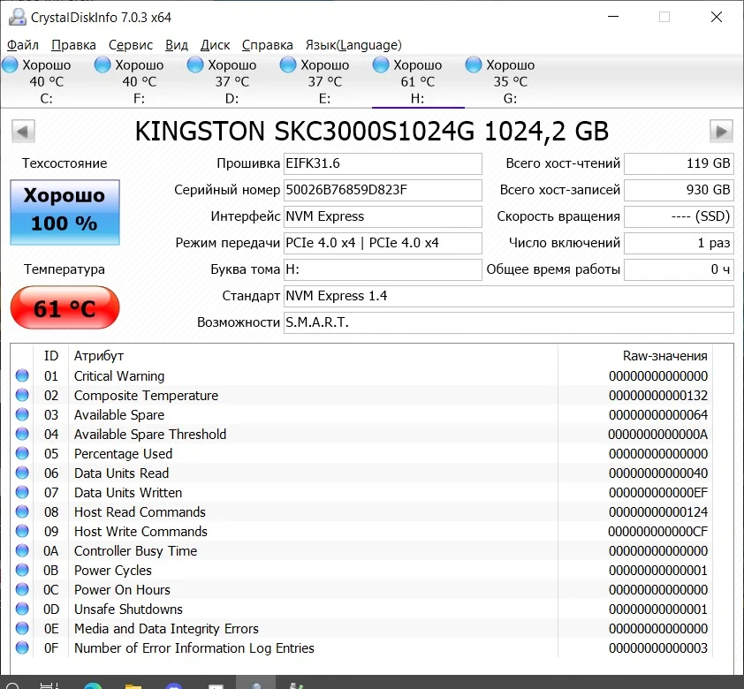Click the Стандарт field NVM Express 1.4
744x689 pixels.
tap(509, 297)
